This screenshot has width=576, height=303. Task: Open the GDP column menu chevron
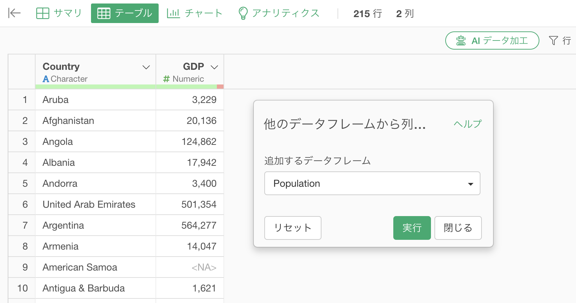click(214, 67)
